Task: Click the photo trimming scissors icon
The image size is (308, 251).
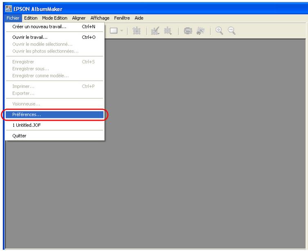Action: (x=201, y=31)
